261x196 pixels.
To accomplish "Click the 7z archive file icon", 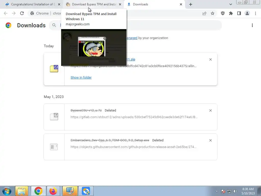I will 54,116.
